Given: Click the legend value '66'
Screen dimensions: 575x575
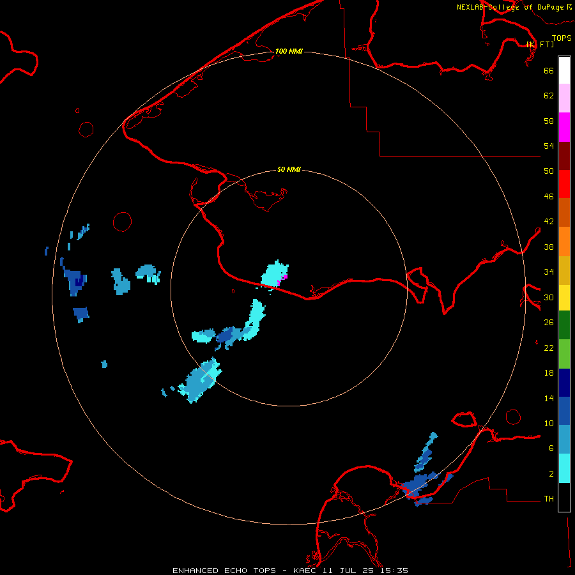Looking at the screenshot, I should [x=549, y=70].
